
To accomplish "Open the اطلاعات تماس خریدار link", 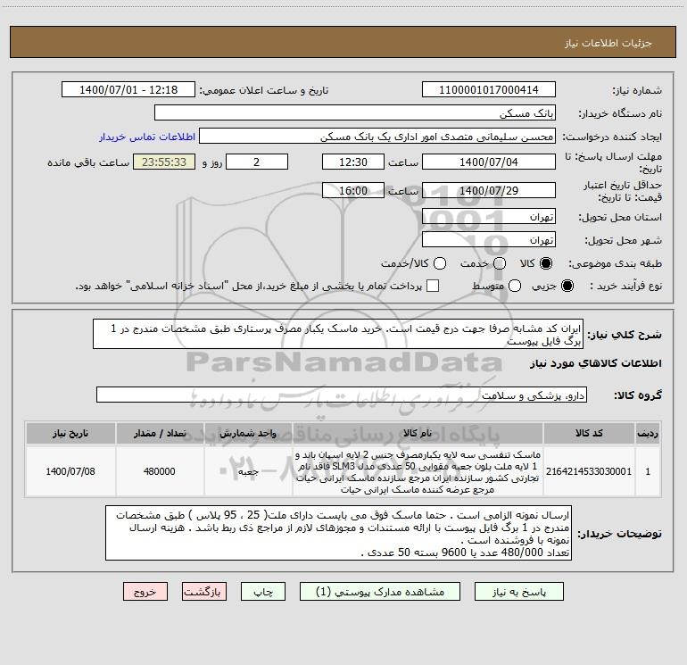I will click(x=147, y=137).
